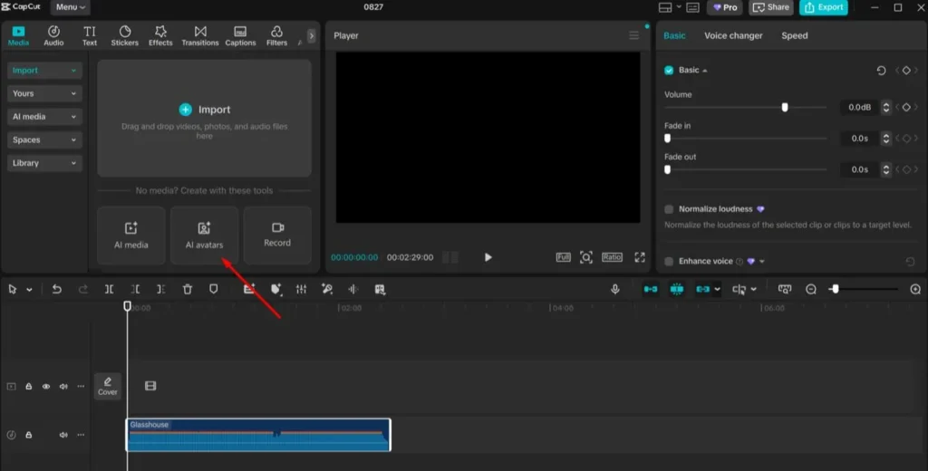Open the Player panel menu icon
Screen dimensions: 928x471
(633, 35)
